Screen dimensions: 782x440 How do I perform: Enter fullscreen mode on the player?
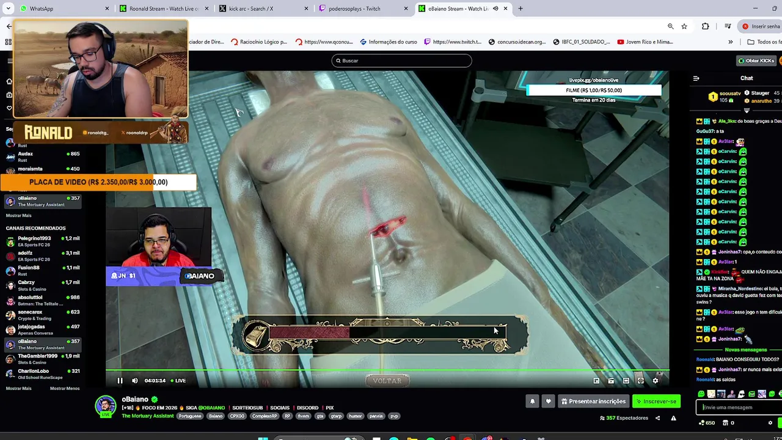[640, 381]
